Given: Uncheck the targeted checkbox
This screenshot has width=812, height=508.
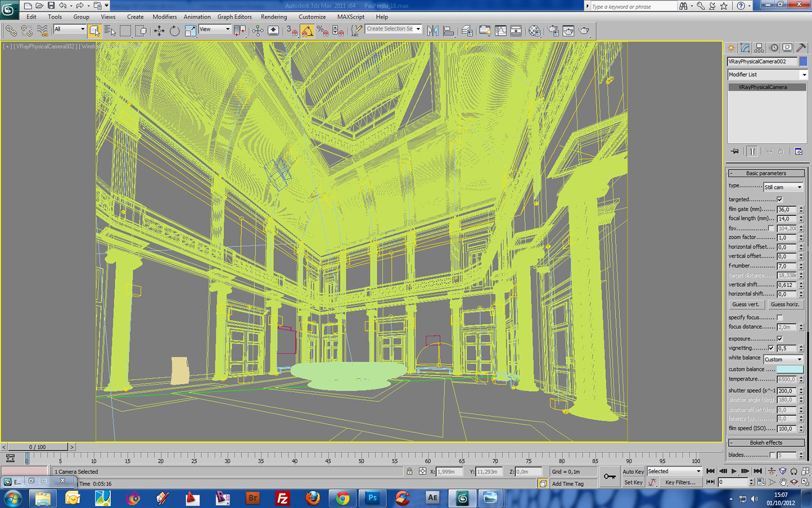Looking at the screenshot, I should click(780, 199).
